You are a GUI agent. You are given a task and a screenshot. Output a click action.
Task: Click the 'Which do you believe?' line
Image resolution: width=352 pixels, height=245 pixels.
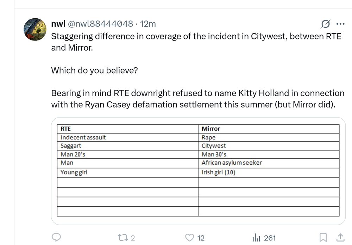94,70
